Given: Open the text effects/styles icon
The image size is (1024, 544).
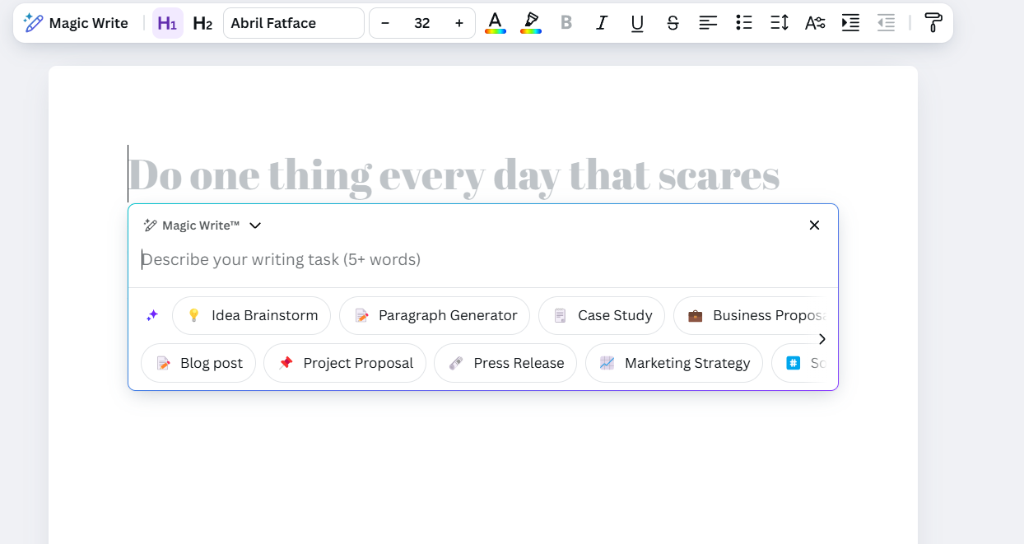Looking at the screenshot, I should click(815, 23).
